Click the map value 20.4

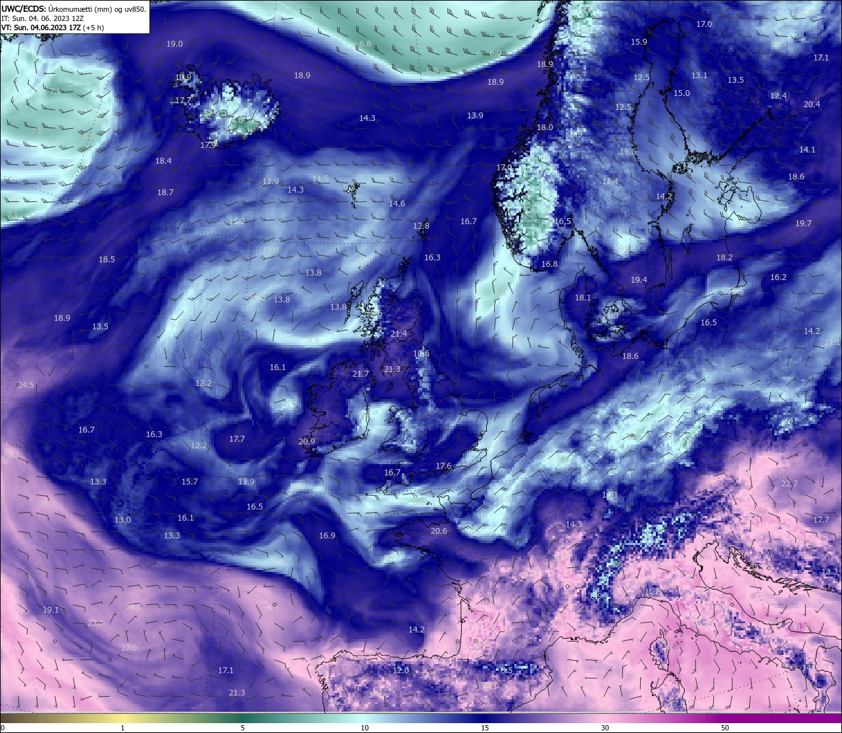(812, 105)
